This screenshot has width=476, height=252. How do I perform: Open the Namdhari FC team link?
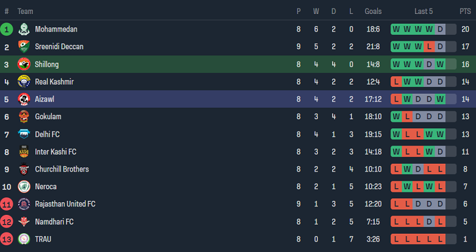54,222
